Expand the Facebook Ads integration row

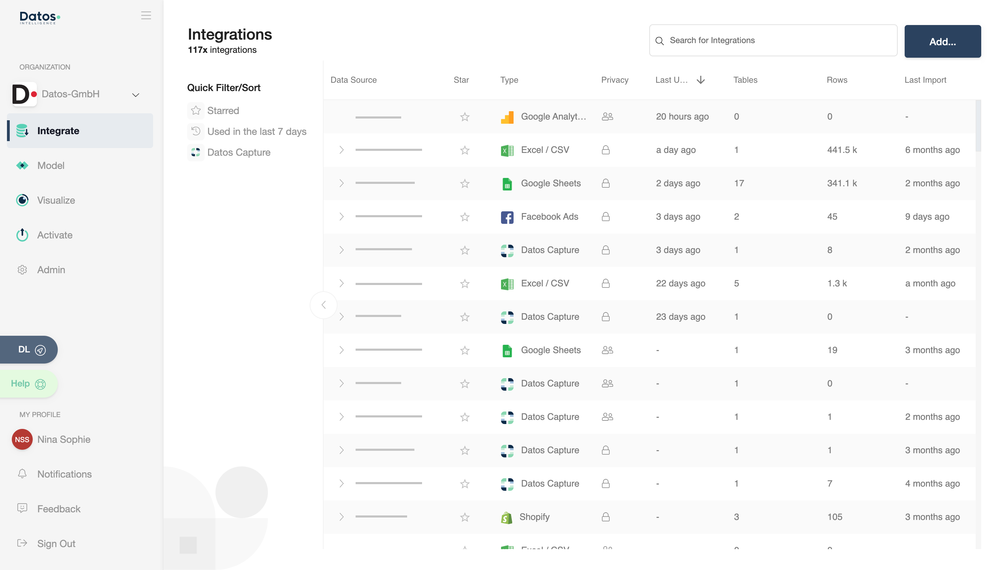click(x=341, y=217)
